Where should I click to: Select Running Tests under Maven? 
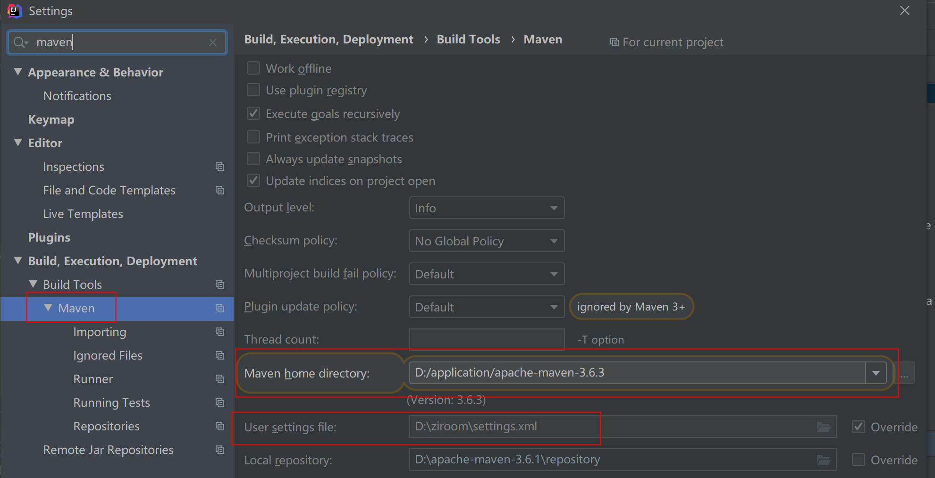pyautogui.click(x=111, y=403)
